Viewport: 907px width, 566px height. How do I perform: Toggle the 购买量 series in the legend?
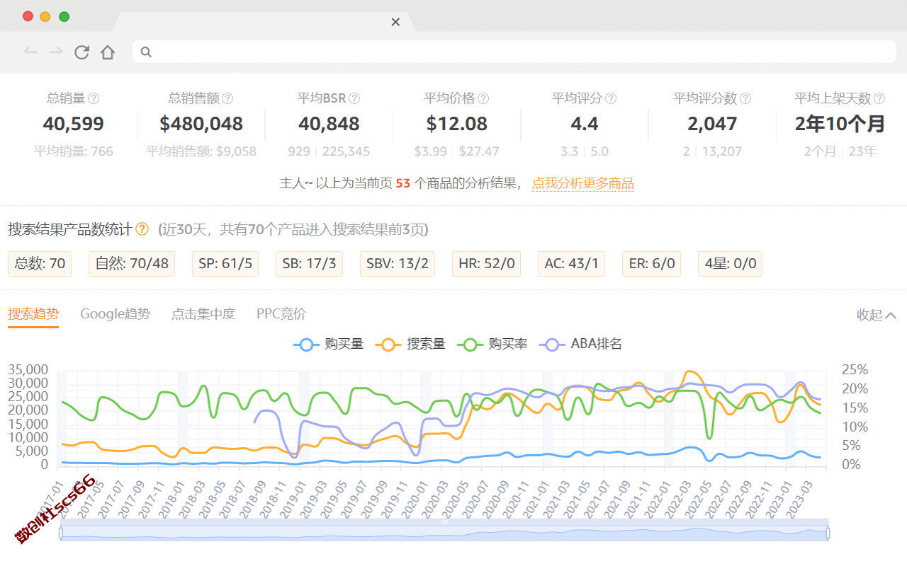(329, 345)
